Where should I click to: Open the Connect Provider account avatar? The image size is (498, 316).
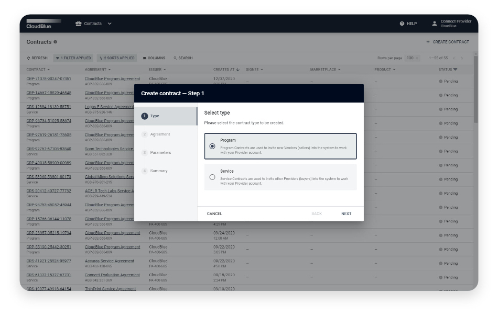tap(435, 24)
